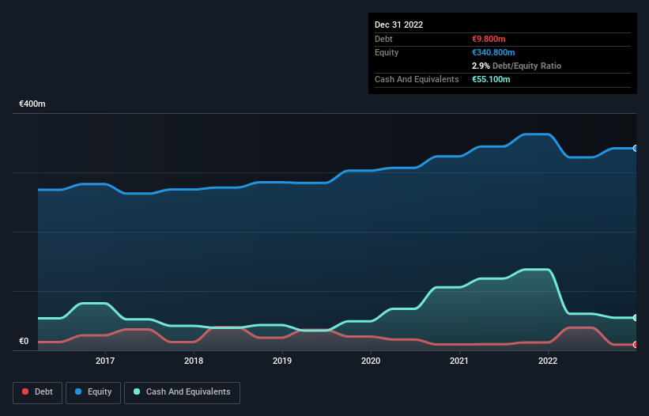Click the €55.100m cash value

pyautogui.click(x=491, y=79)
